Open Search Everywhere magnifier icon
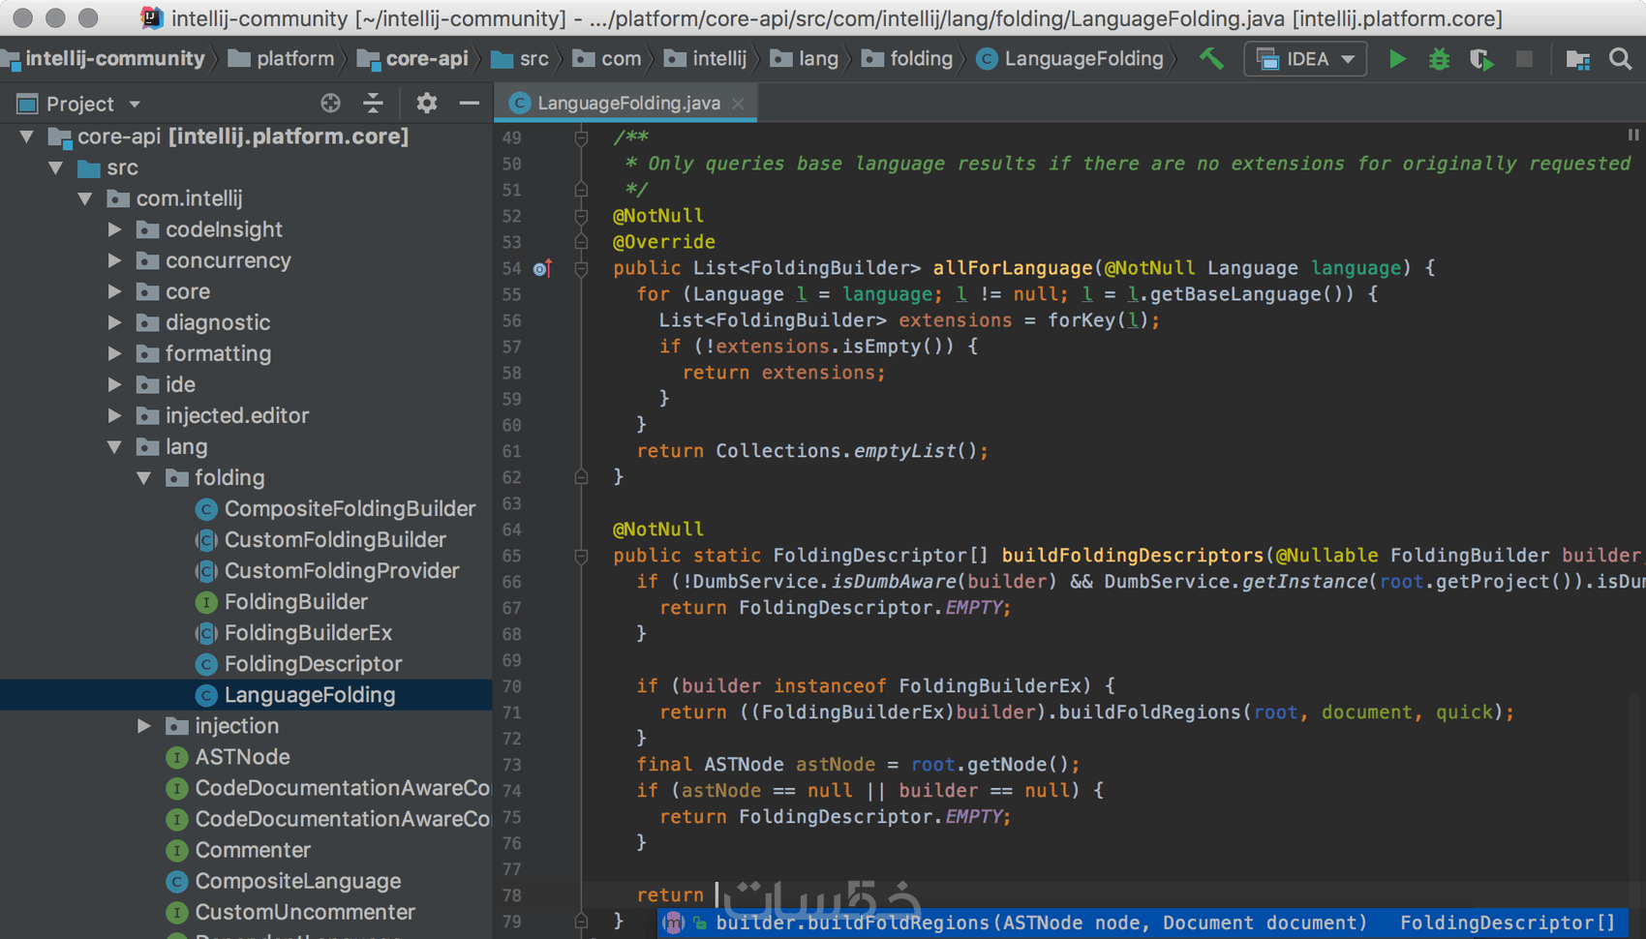The width and height of the screenshot is (1646, 939). click(1620, 59)
